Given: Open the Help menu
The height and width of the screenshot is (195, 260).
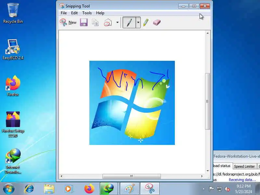Looking at the screenshot, I should click(x=100, y=13).
